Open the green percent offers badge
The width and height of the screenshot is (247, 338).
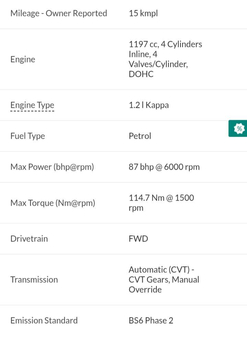click(x=238, y=128)
